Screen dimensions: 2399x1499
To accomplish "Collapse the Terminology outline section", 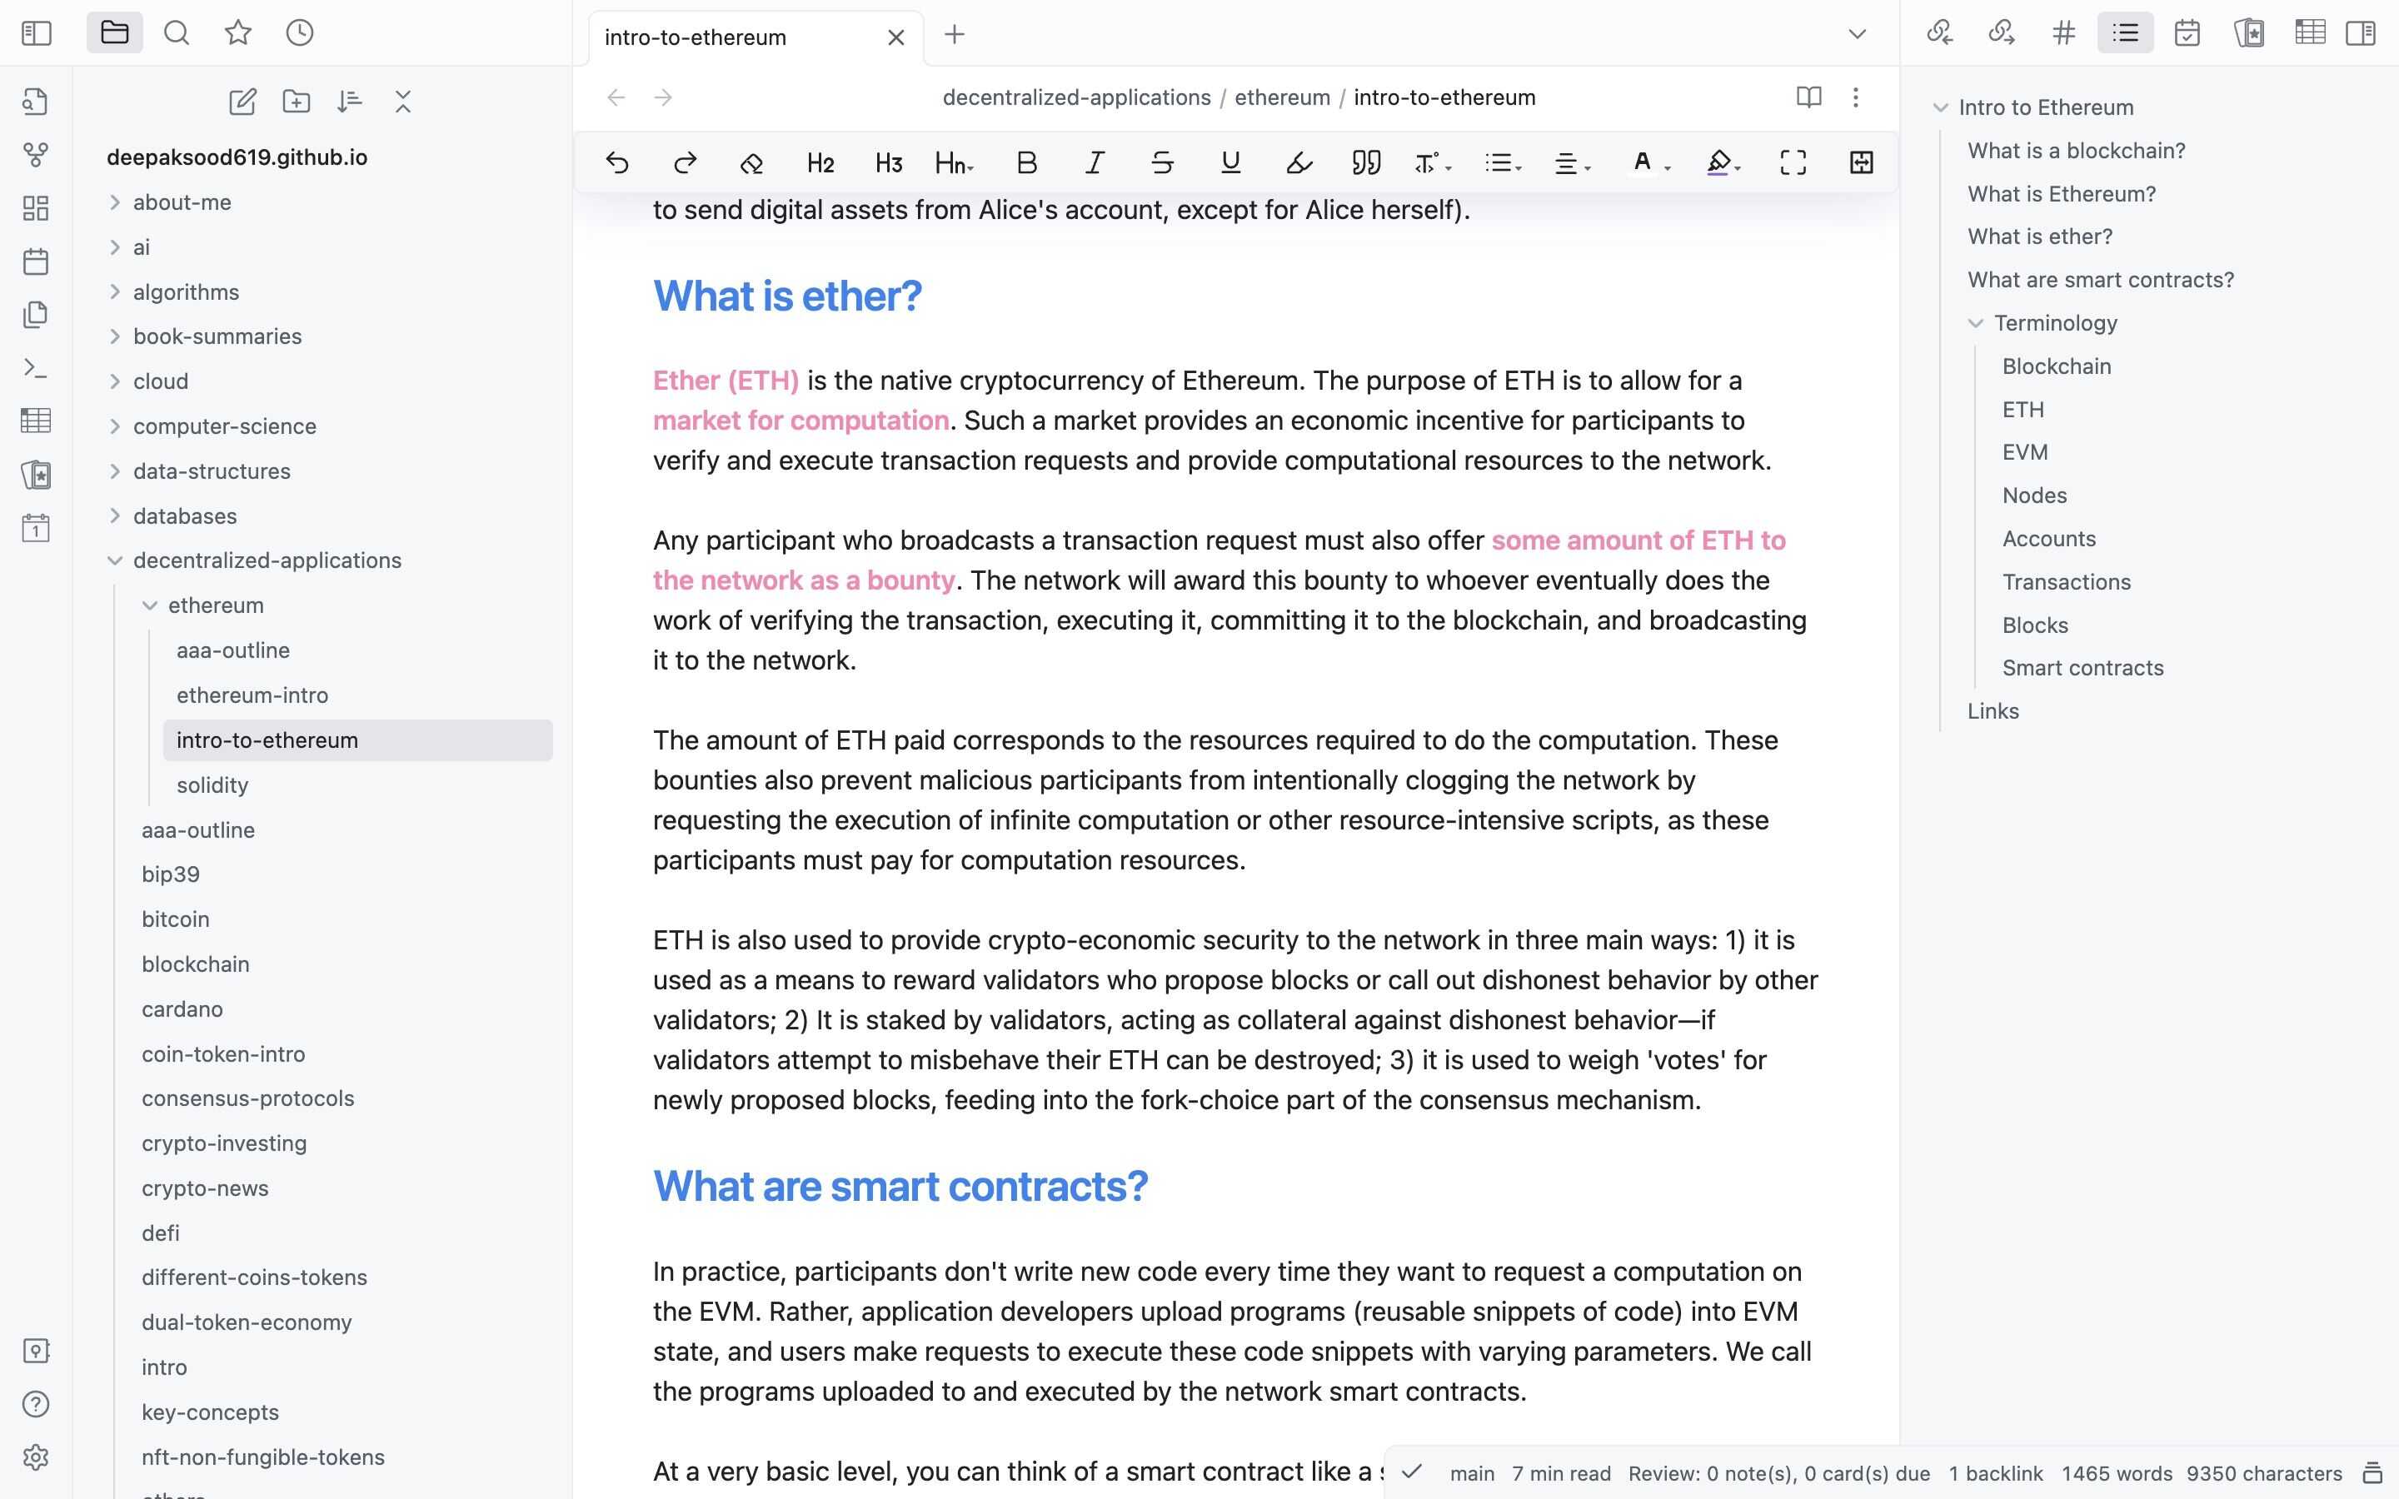I will click(1976, 323).
